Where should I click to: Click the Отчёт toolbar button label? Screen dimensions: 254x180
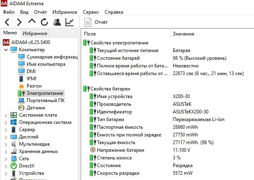point(101,22)
